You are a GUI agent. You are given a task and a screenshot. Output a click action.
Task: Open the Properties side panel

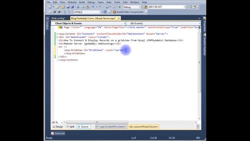coord(205,24)
